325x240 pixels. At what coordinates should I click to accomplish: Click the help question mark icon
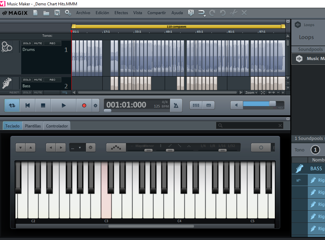coord(191,13)
